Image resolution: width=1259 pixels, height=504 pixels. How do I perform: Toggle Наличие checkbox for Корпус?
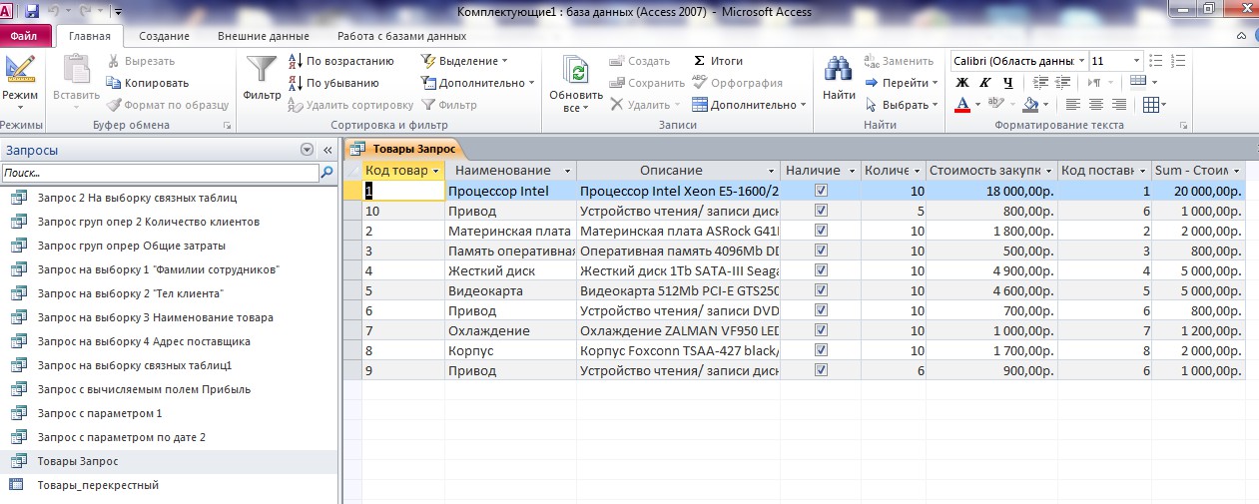(822, 350)
